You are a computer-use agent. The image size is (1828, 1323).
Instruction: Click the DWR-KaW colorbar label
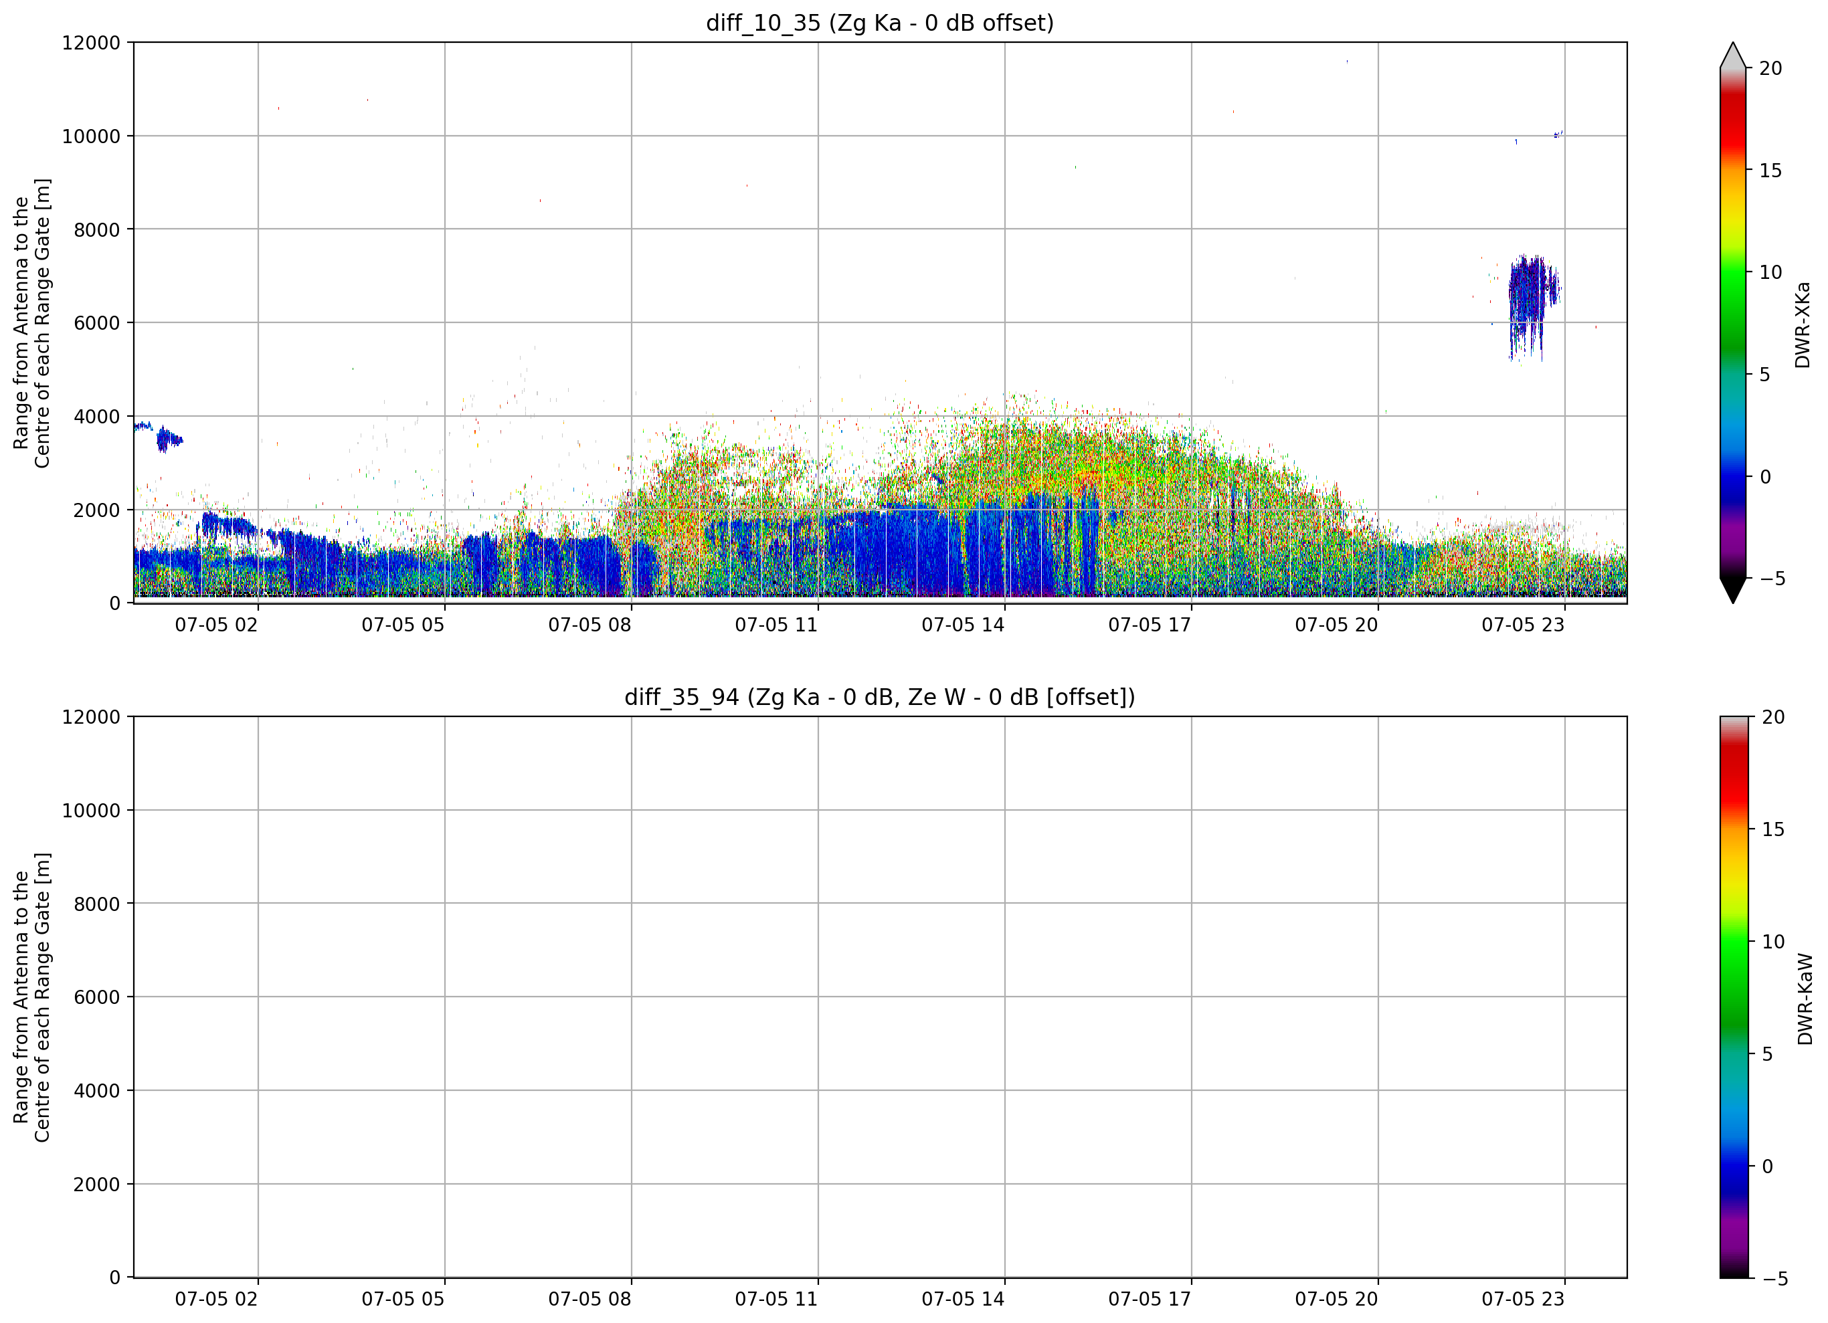click(1805, 999)
